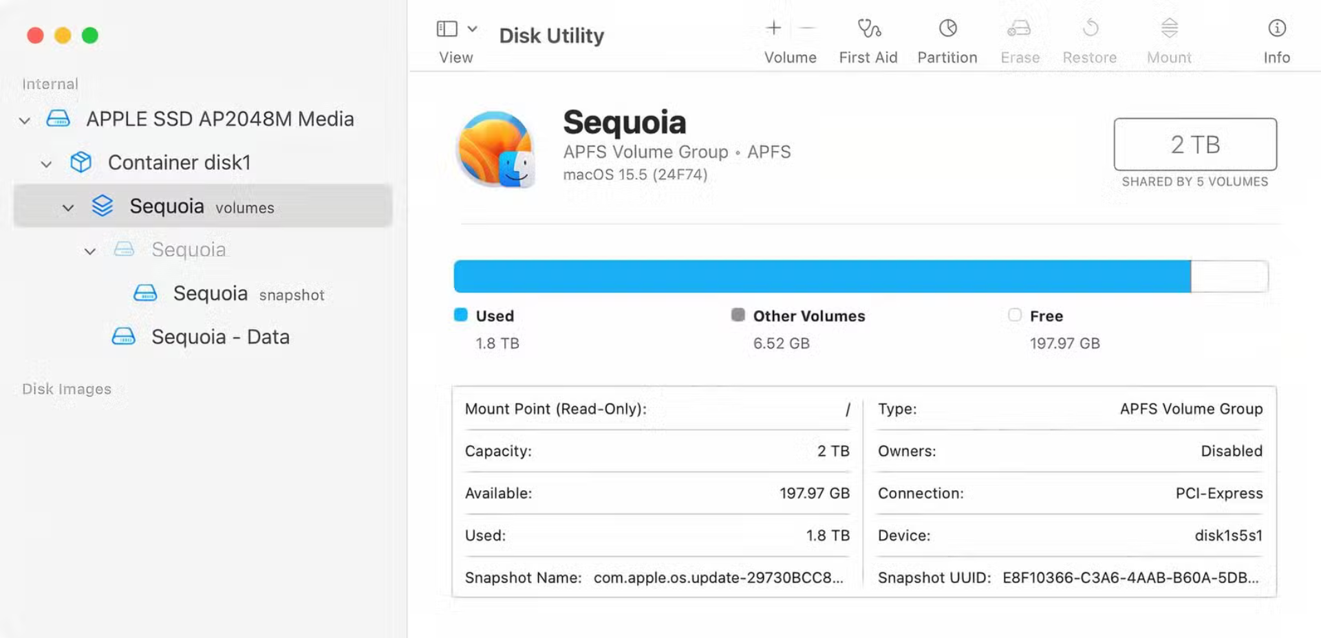
Task: Open the View dropdown chevron
Action: (473, 29)
